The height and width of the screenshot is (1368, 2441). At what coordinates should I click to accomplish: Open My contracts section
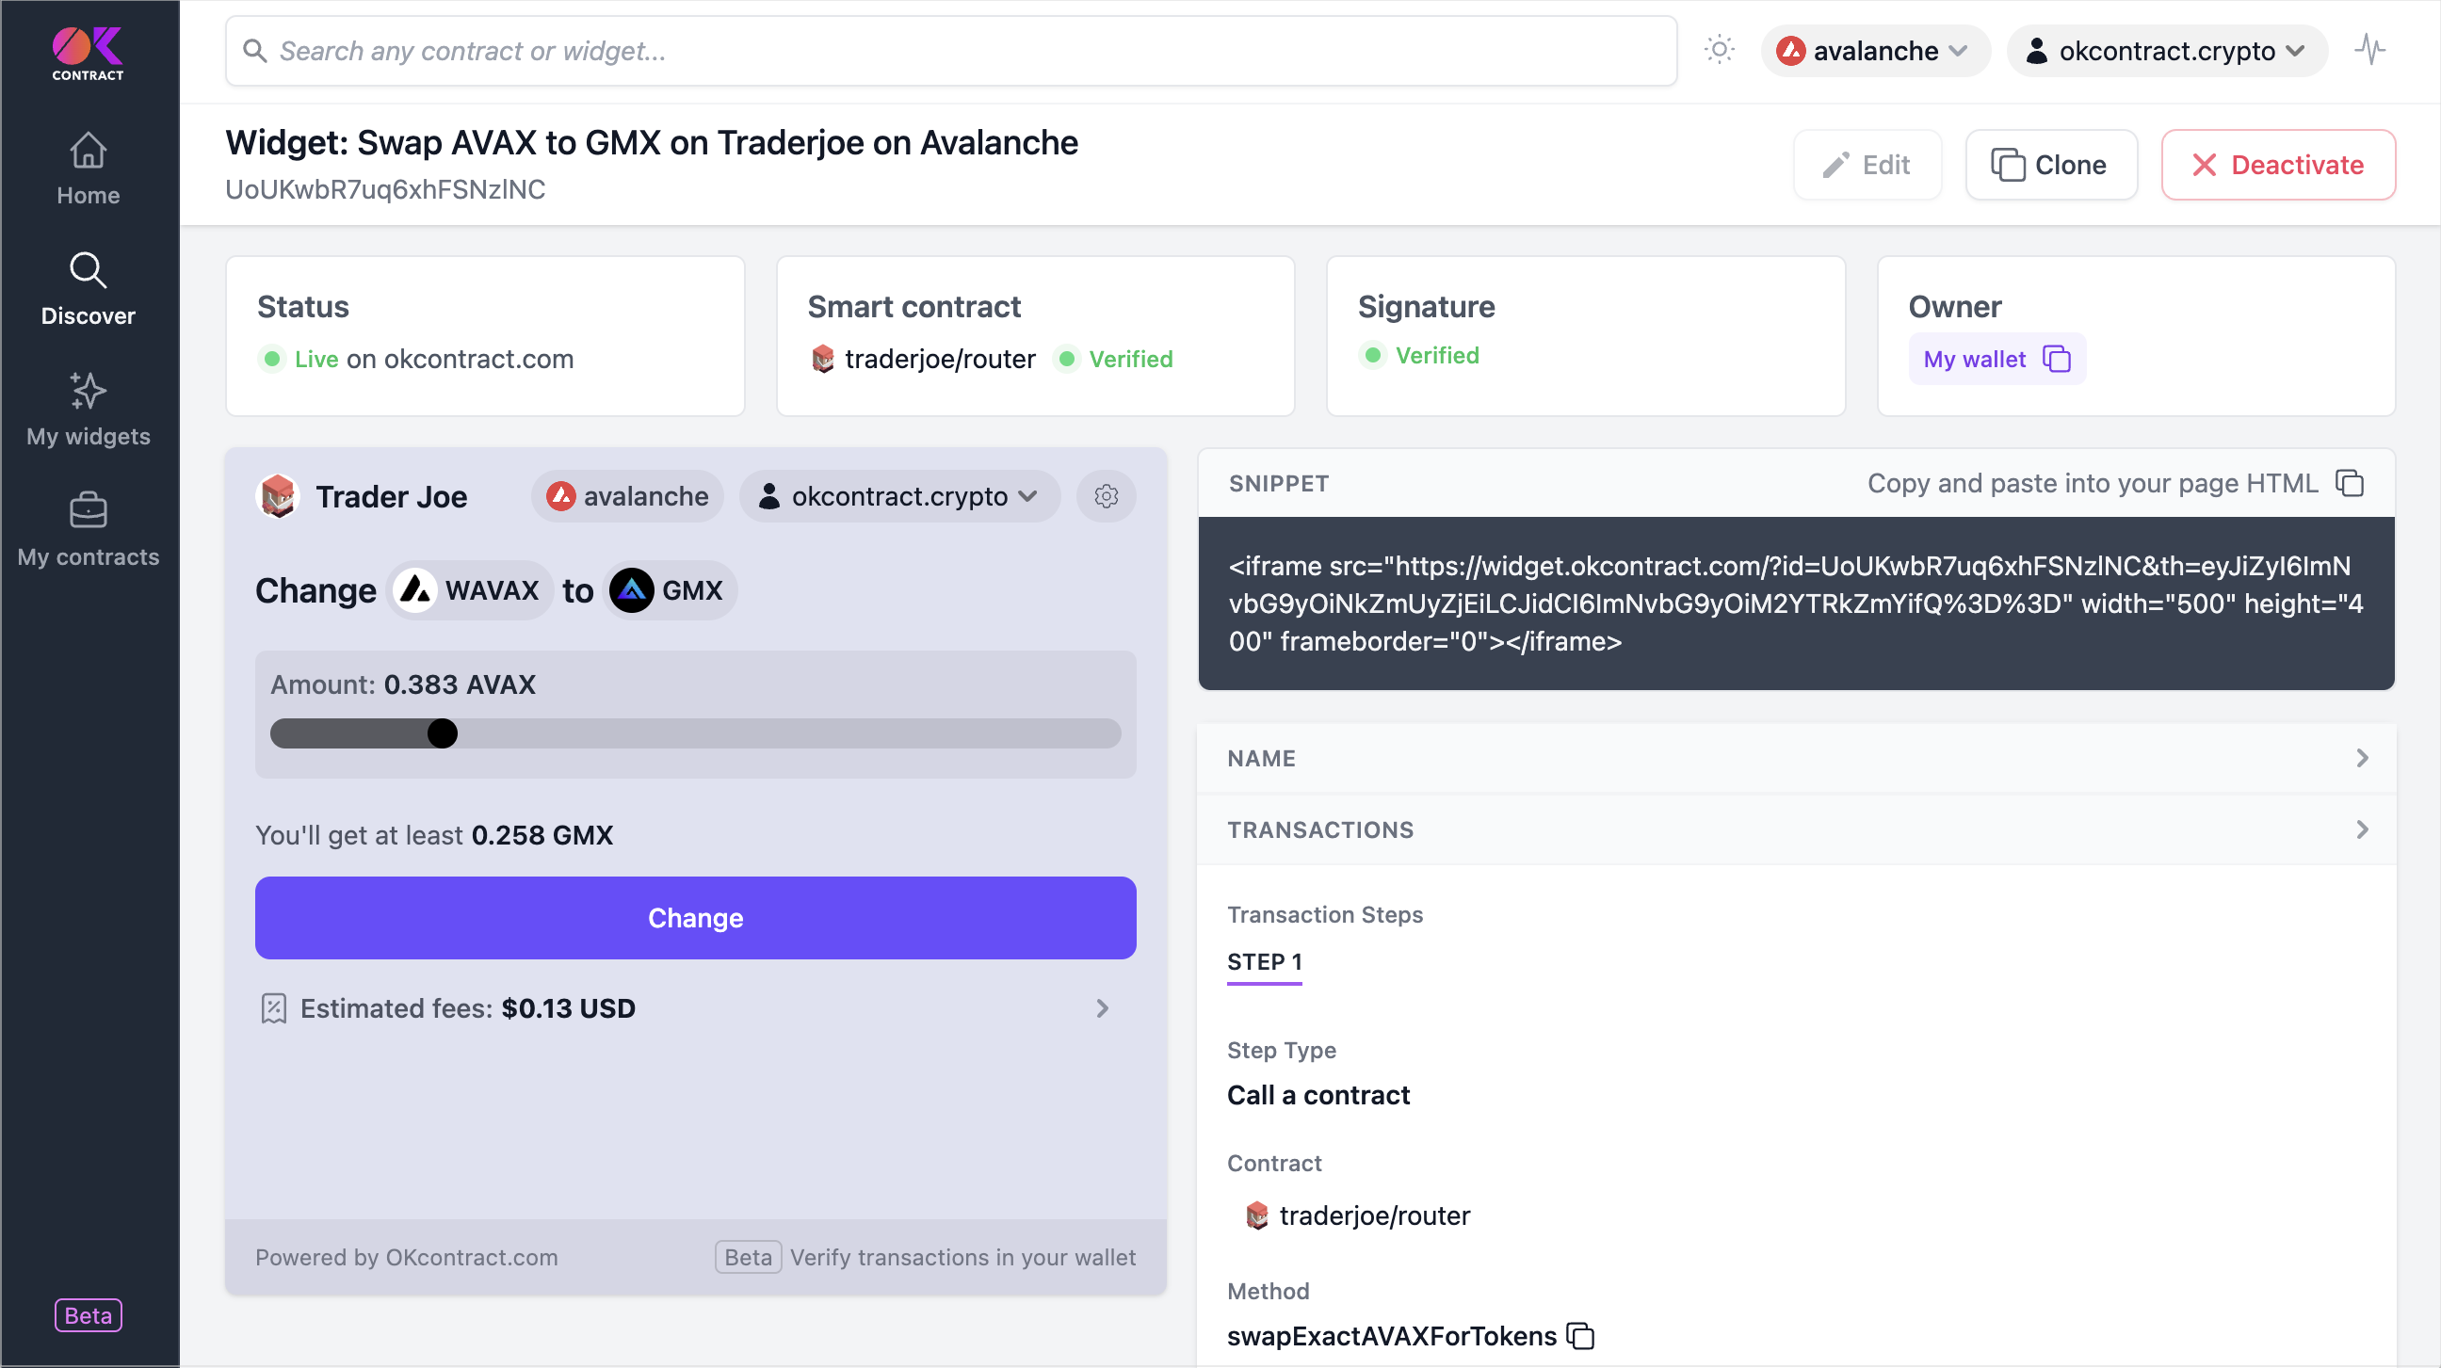click(x=89, y=529)
